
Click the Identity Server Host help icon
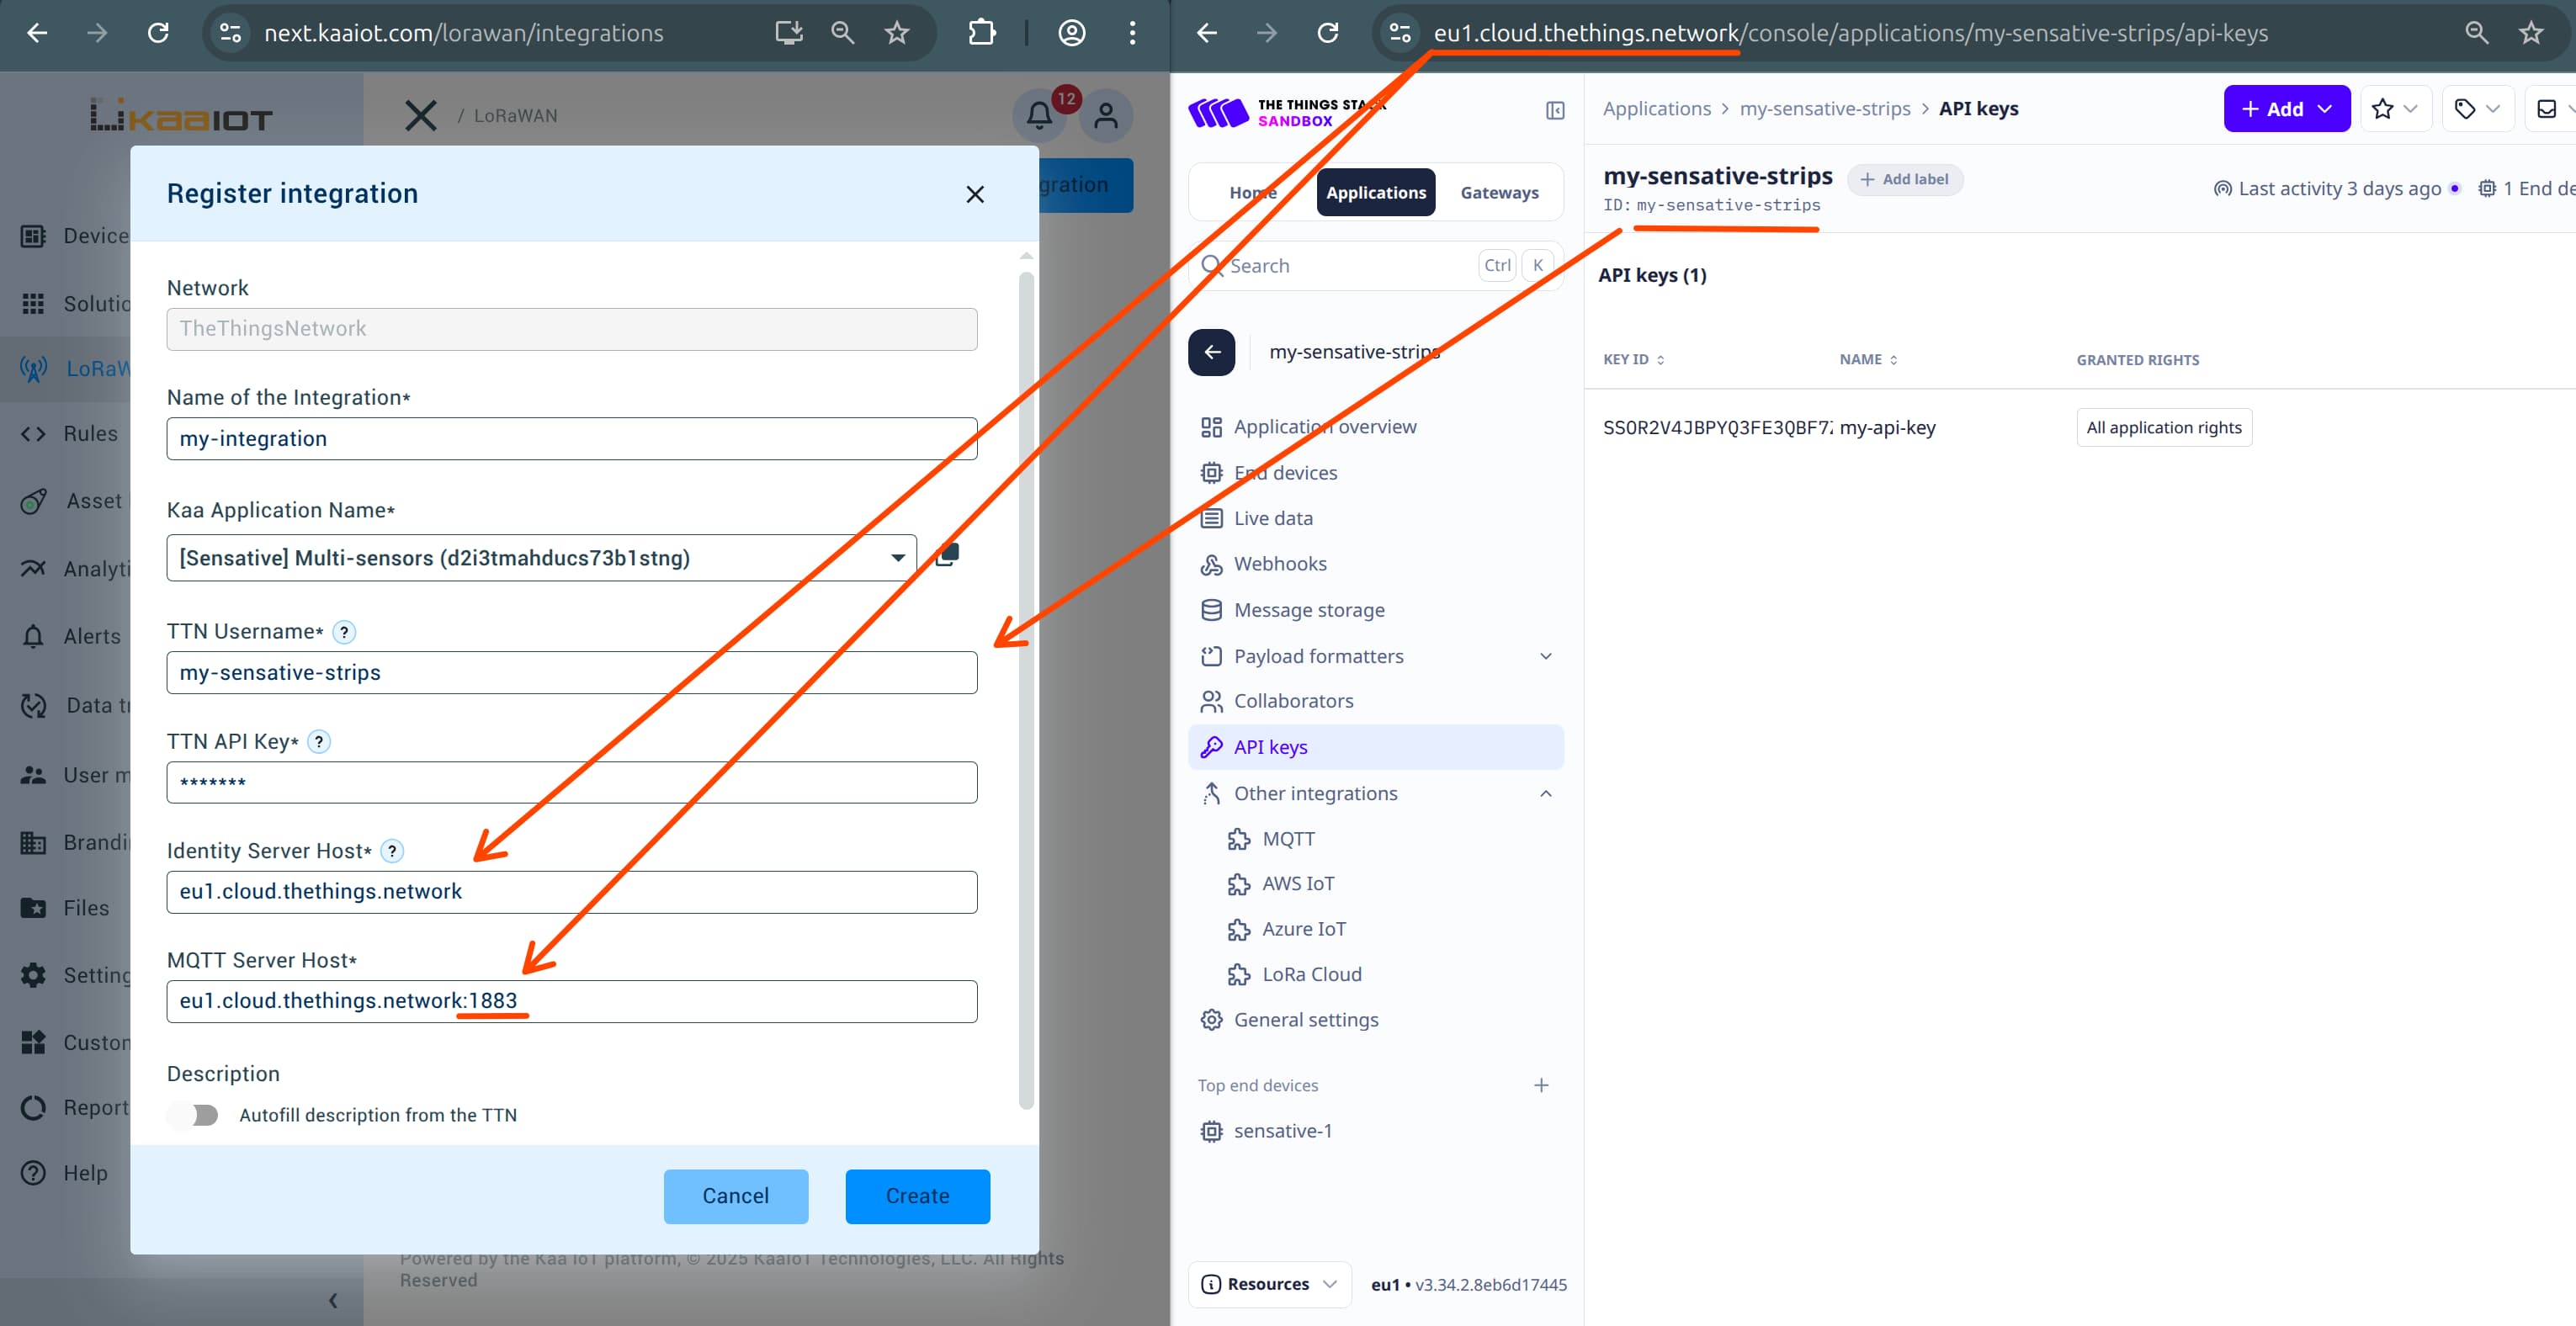click(392, 851)
